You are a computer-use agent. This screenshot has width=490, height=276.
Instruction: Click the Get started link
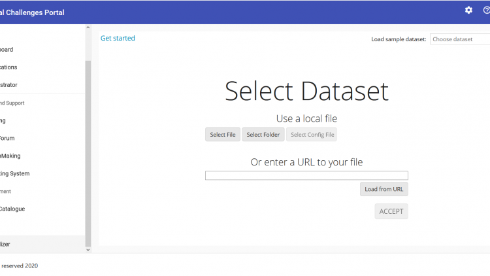point(118,38)
